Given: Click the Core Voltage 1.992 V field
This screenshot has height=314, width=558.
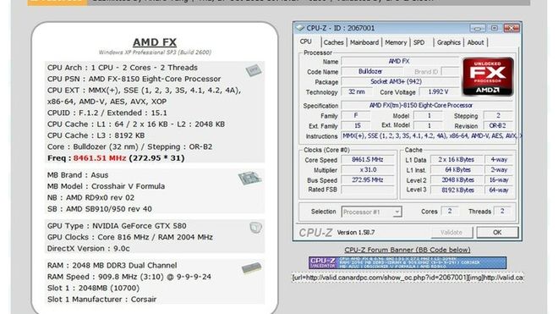Looking at the screenshot, I should tap(439, 92).
